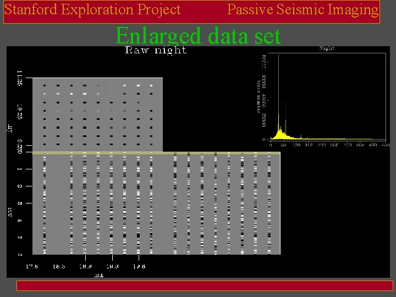Click the "trace number" axis label
Viewport: 396px width, 297px height.
pyautogui.click(x=258, y=97)
